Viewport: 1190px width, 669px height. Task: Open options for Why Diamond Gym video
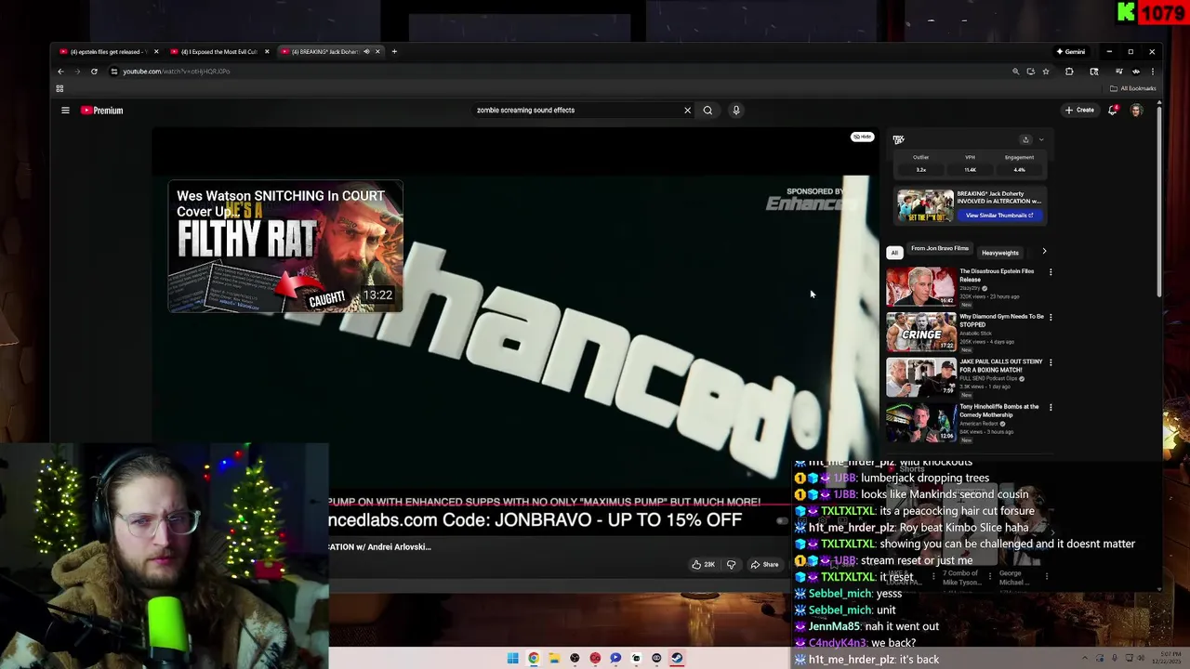click(1051, 318)
